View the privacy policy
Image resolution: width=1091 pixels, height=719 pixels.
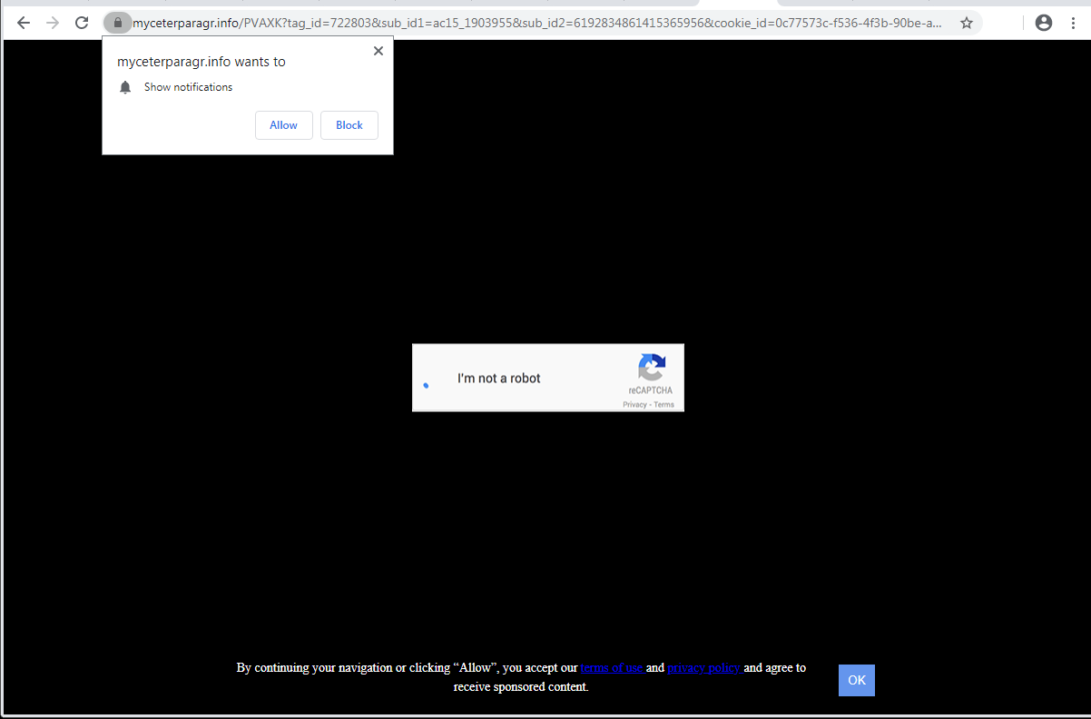pyautogui.click(x=703, y=667)
